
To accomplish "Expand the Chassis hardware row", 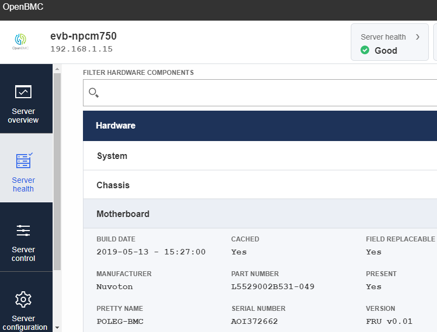I will 260,185.
